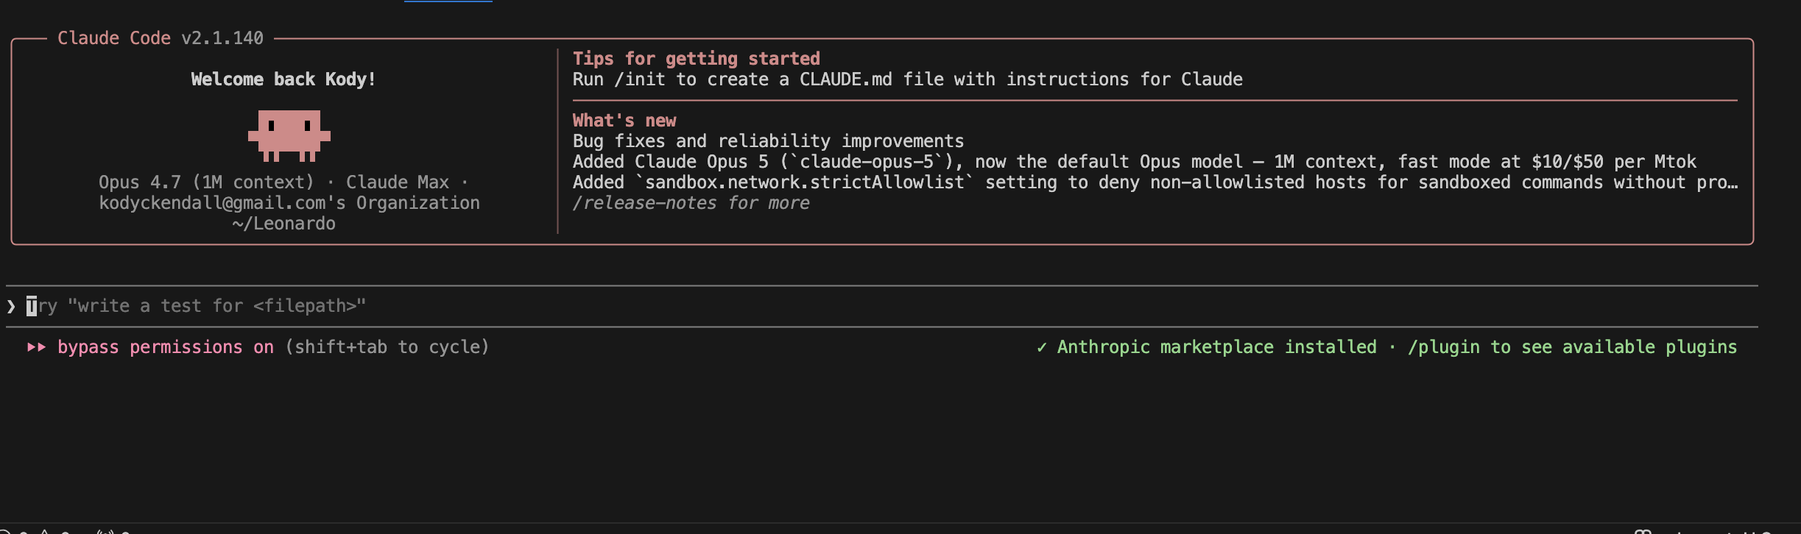1801x534 pixels.
Task: Click "Opus 4.7 (1M context)" model text
Action: [x=206, y=182]
